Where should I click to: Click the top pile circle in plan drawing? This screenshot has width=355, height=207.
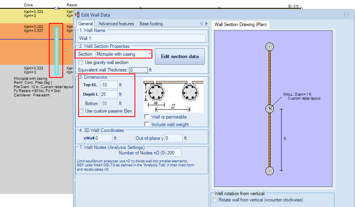coord(269,47)
